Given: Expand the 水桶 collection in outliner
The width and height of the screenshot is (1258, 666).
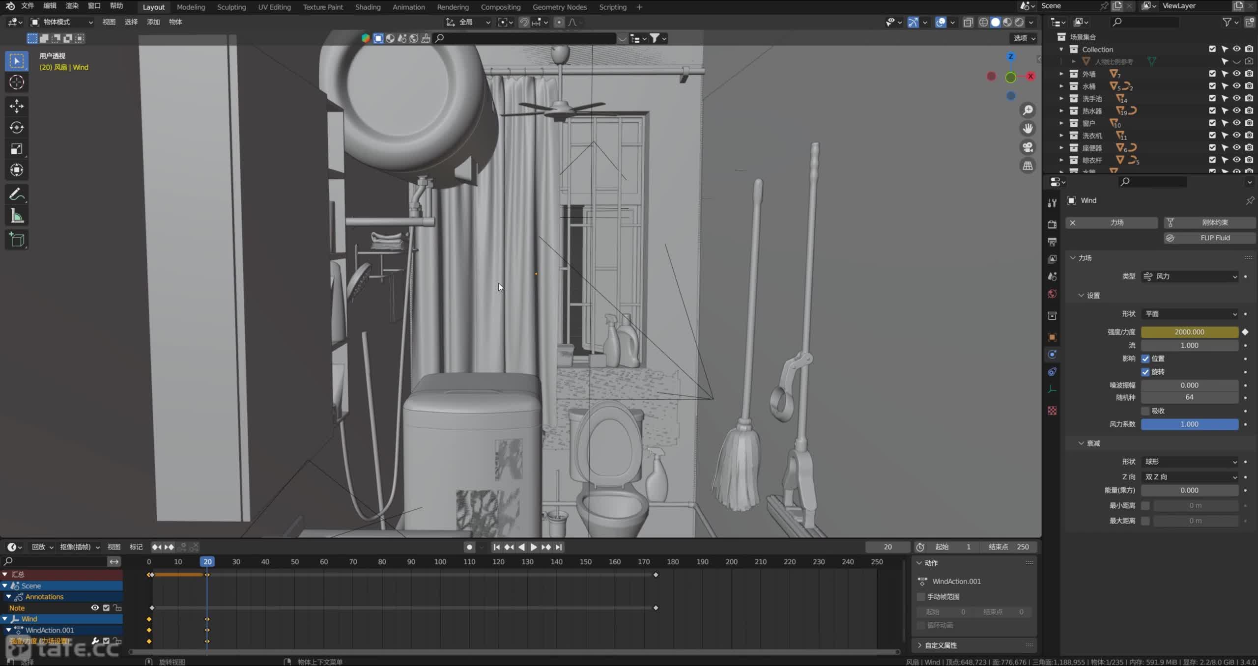Looking at the screenshot, I should (1061, 86).
